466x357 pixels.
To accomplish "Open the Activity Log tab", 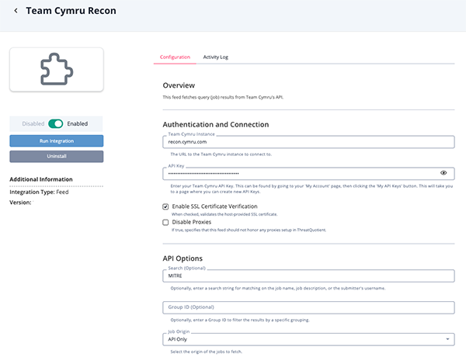I will [x=215, y=57].
